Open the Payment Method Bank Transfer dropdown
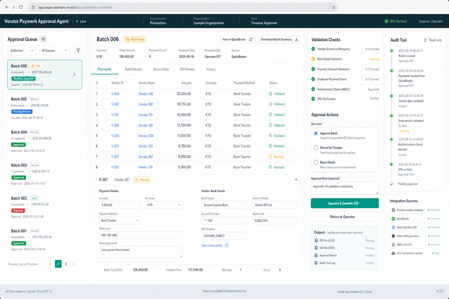The height and width of the screenshot is (299, 449). click(120, 220)
